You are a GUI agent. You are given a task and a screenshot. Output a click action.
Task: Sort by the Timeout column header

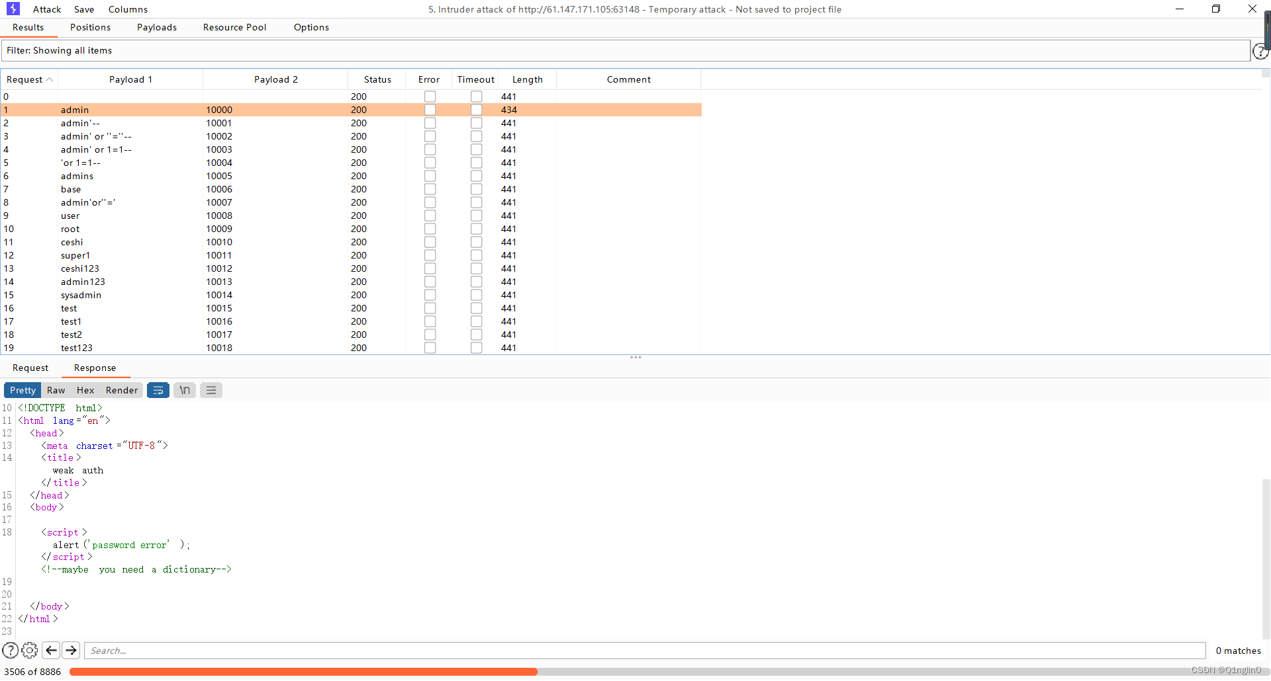coord(475,79)
